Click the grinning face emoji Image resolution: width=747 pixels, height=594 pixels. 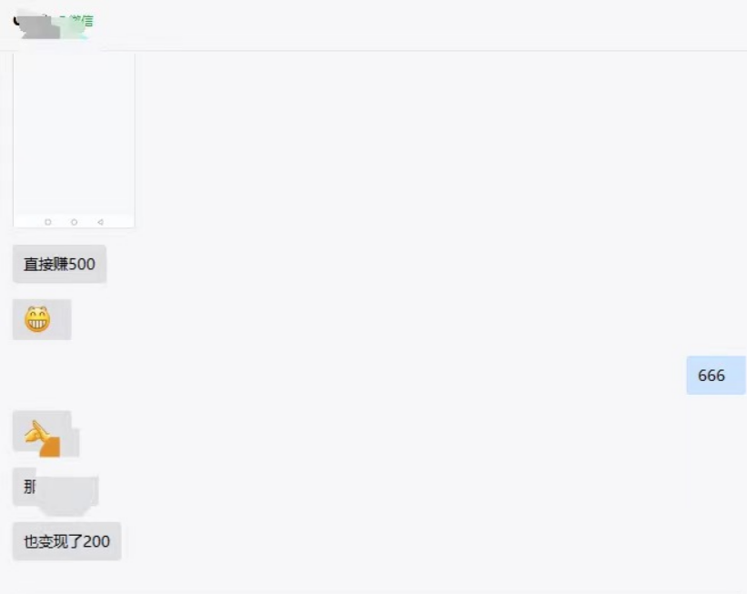tap(37, 319)
